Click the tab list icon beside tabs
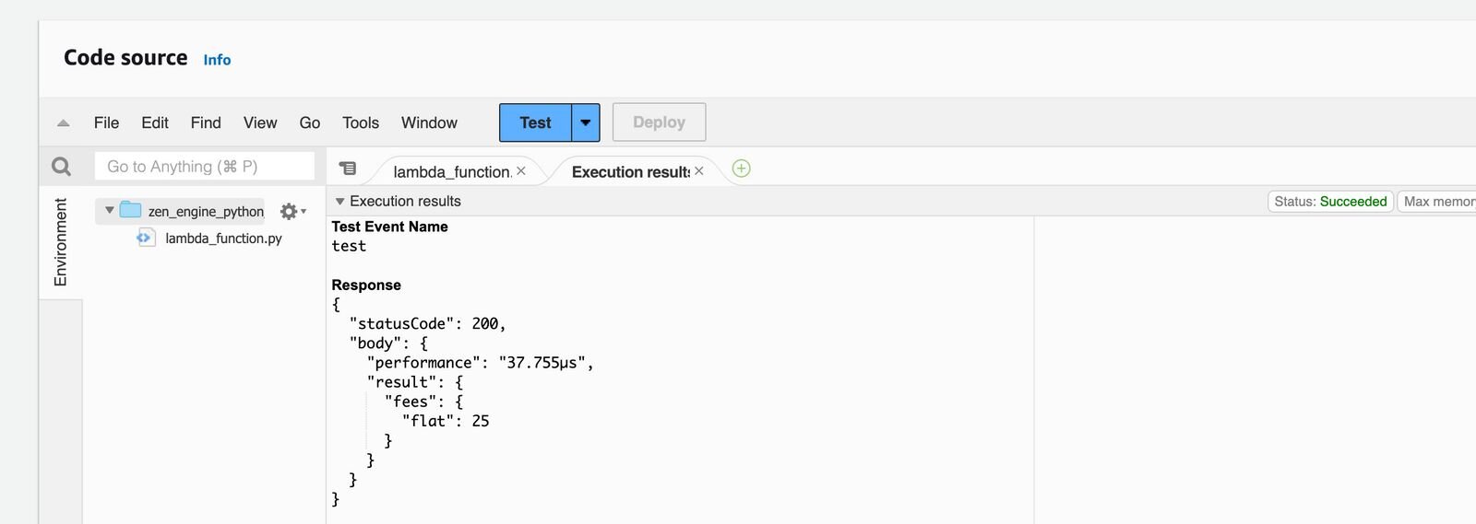 pyautogui.click(x=348, y=169)
